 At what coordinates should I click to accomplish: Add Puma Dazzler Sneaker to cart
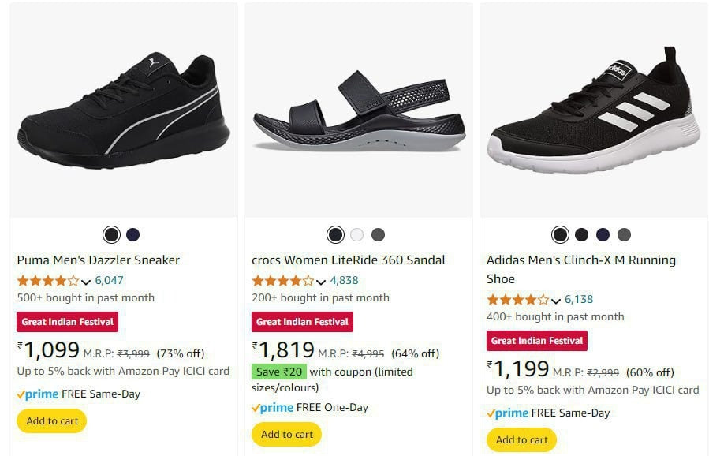[52, 420]
